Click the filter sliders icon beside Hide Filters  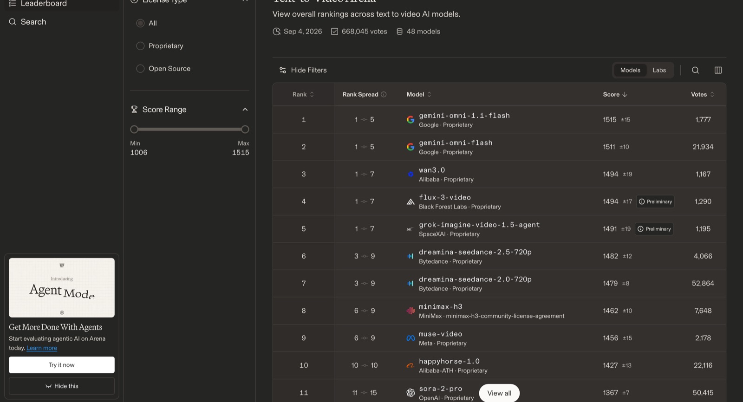point(282,70)
